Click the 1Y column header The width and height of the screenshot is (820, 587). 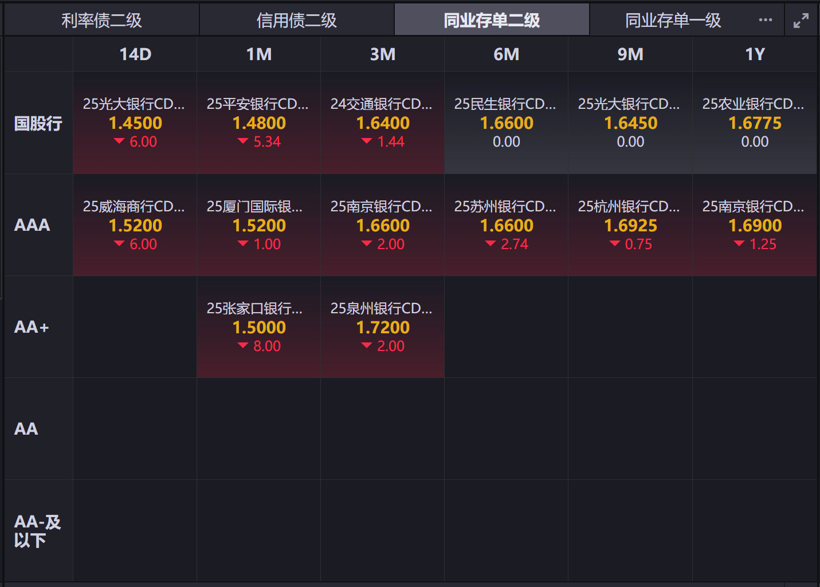coord(755,54)
